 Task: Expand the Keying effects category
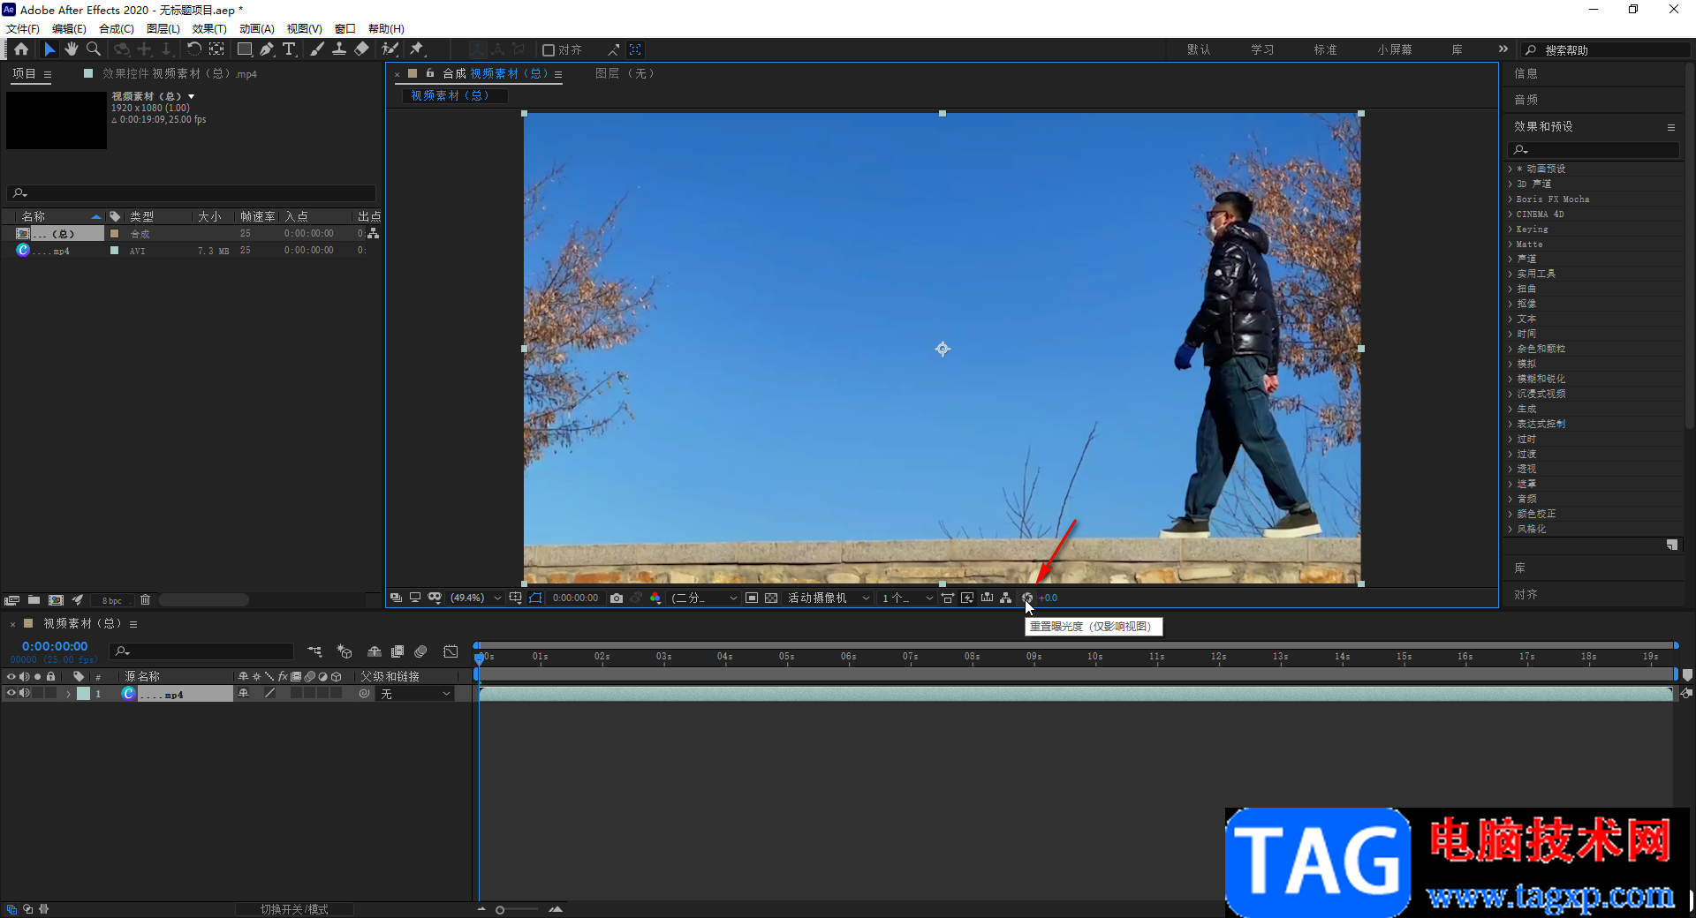pyautogui.click(x=1510, y=229)
